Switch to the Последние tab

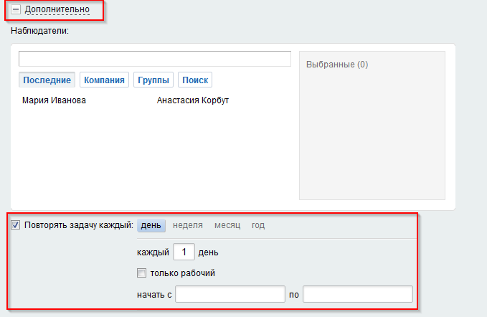[x=47, y=80]
